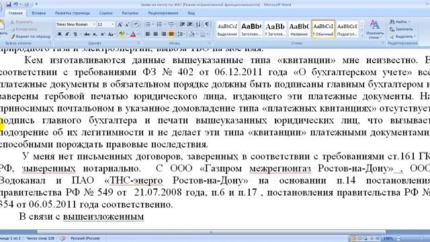The height and width of the screenshot is (242, 430).
Task: Open the Абзац dialog launcher
Action: click(x=209, y=43)
